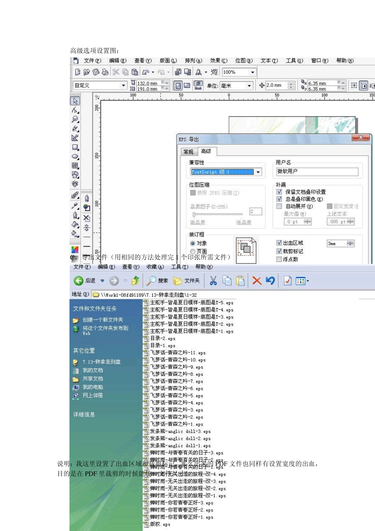375x531 pixels.
Task: Click the Explorer Up folder icon
Action: pos(135,281)
